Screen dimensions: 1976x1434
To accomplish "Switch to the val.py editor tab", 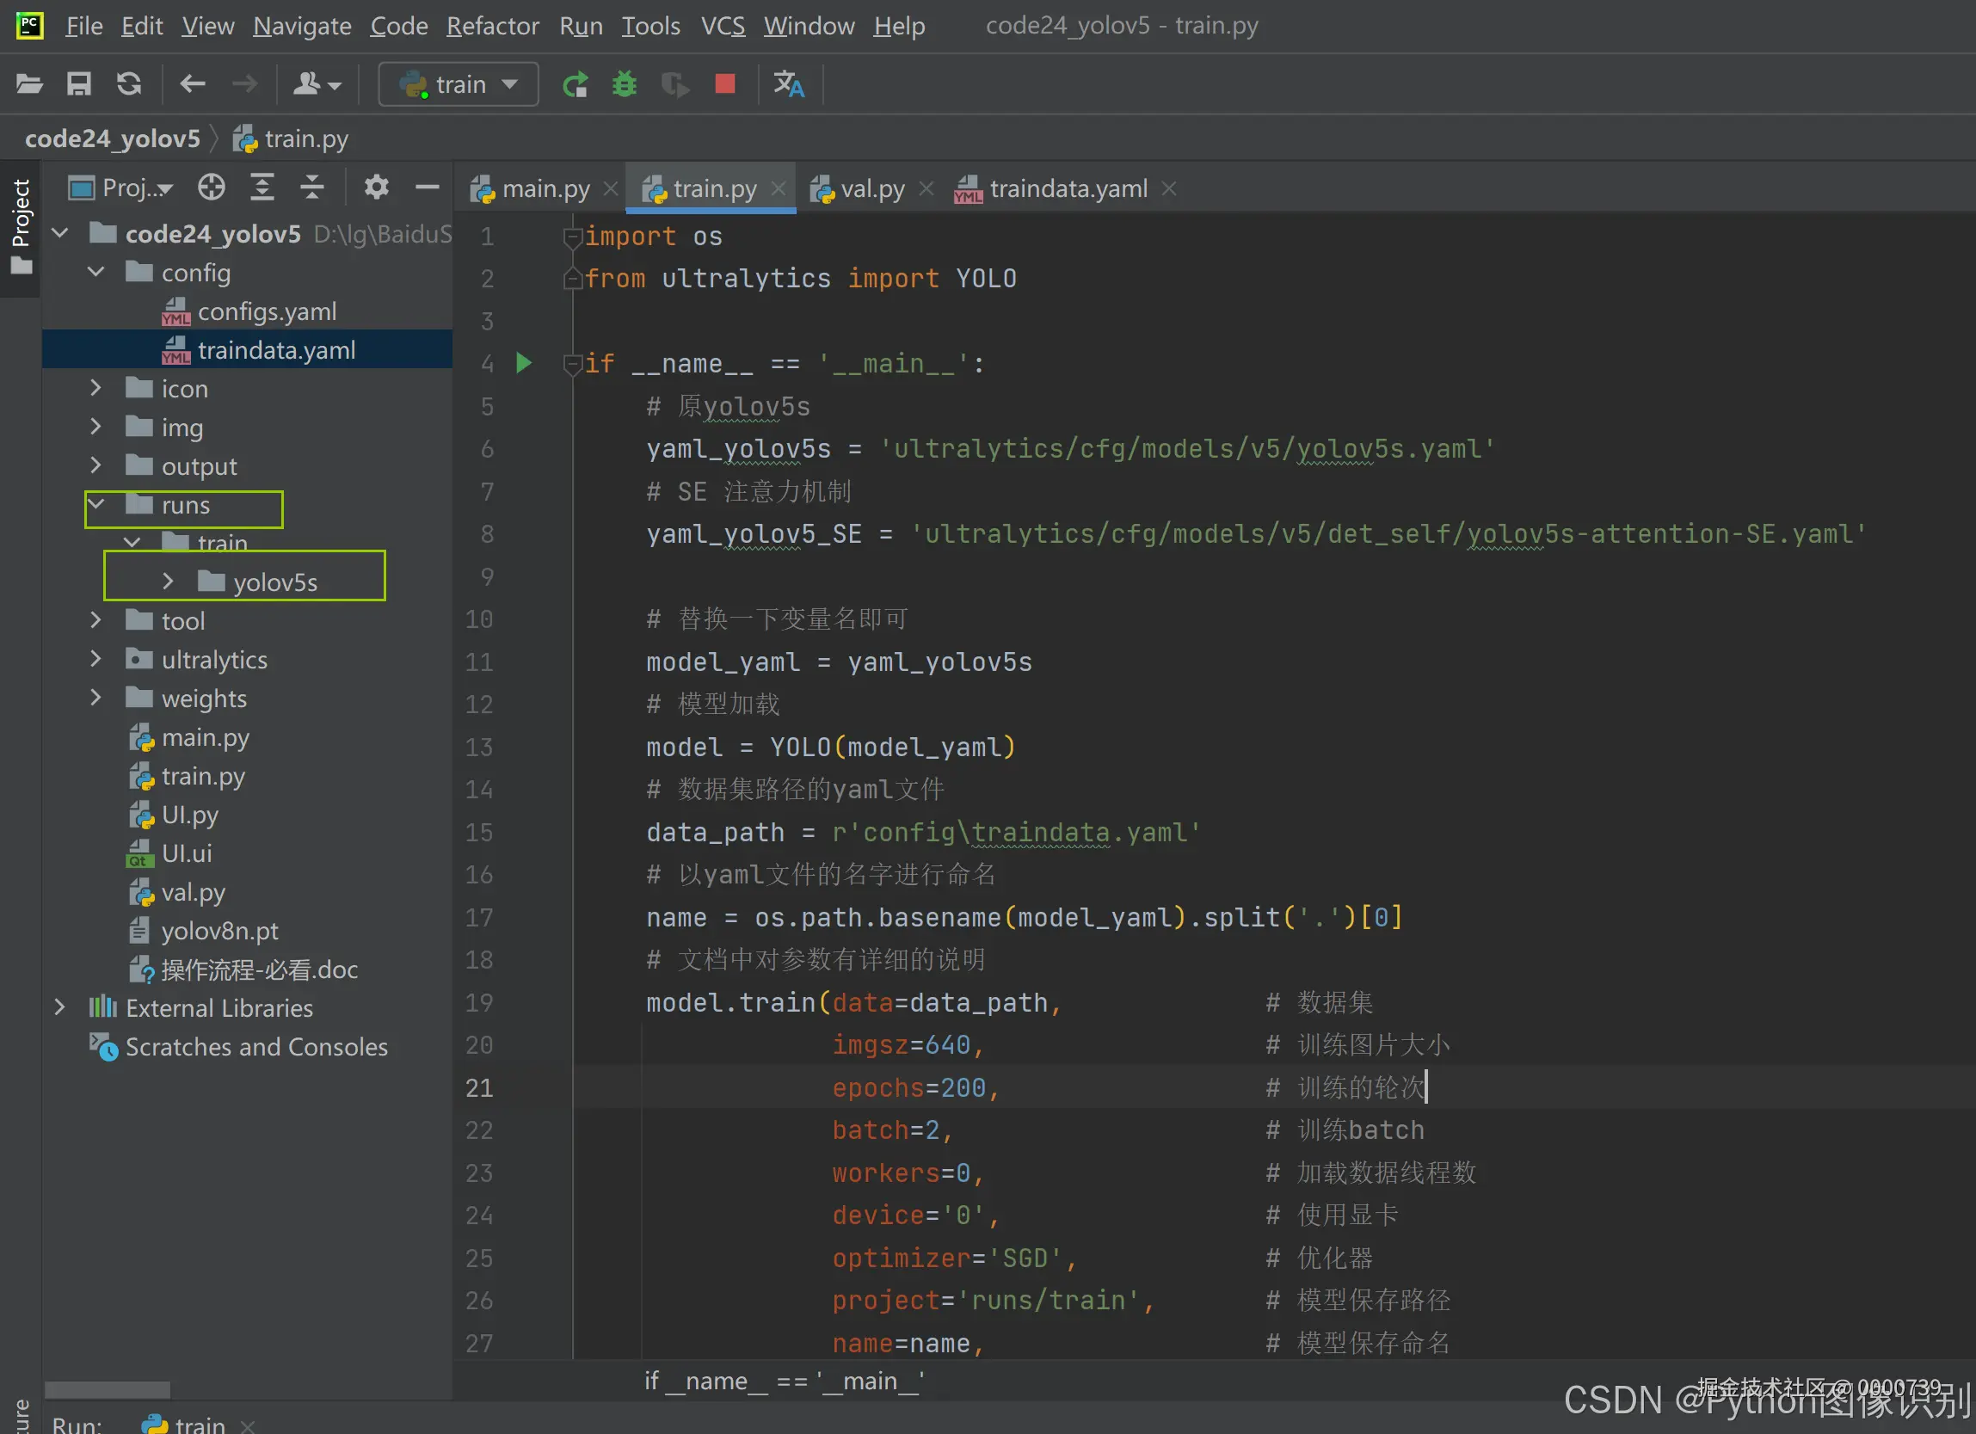I will coord(871,189).
